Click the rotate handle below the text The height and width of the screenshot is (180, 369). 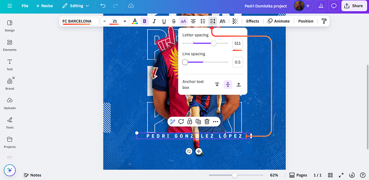click(x=189, y=151)
